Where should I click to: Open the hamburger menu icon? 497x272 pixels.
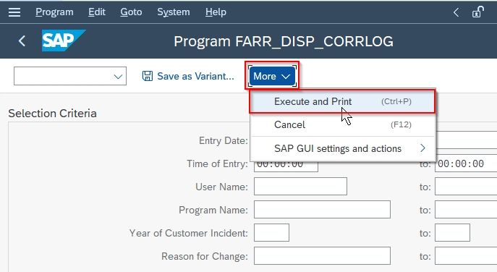point(14,12)
